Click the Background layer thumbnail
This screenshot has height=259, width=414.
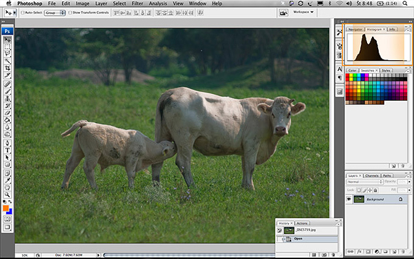(x=359, y=200)
